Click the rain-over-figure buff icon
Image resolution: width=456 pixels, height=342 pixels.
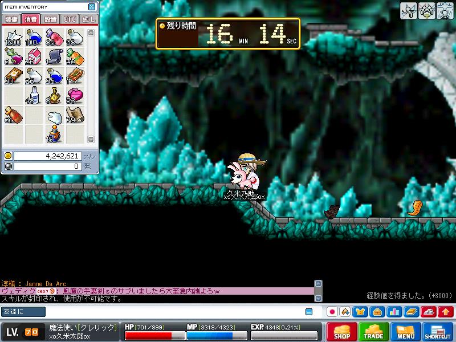click(x=445, y=11)
